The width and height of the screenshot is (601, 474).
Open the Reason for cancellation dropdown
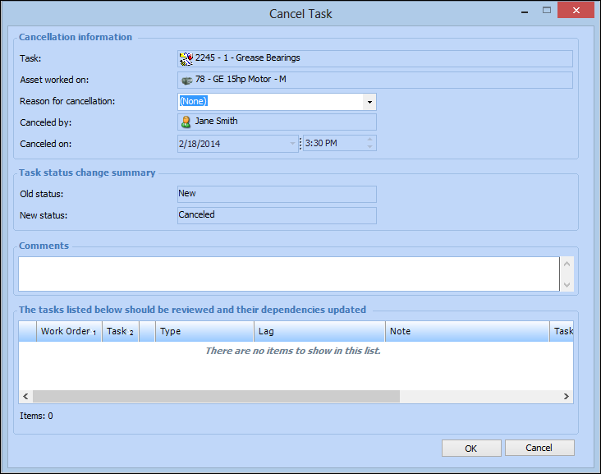coord(369,102)
